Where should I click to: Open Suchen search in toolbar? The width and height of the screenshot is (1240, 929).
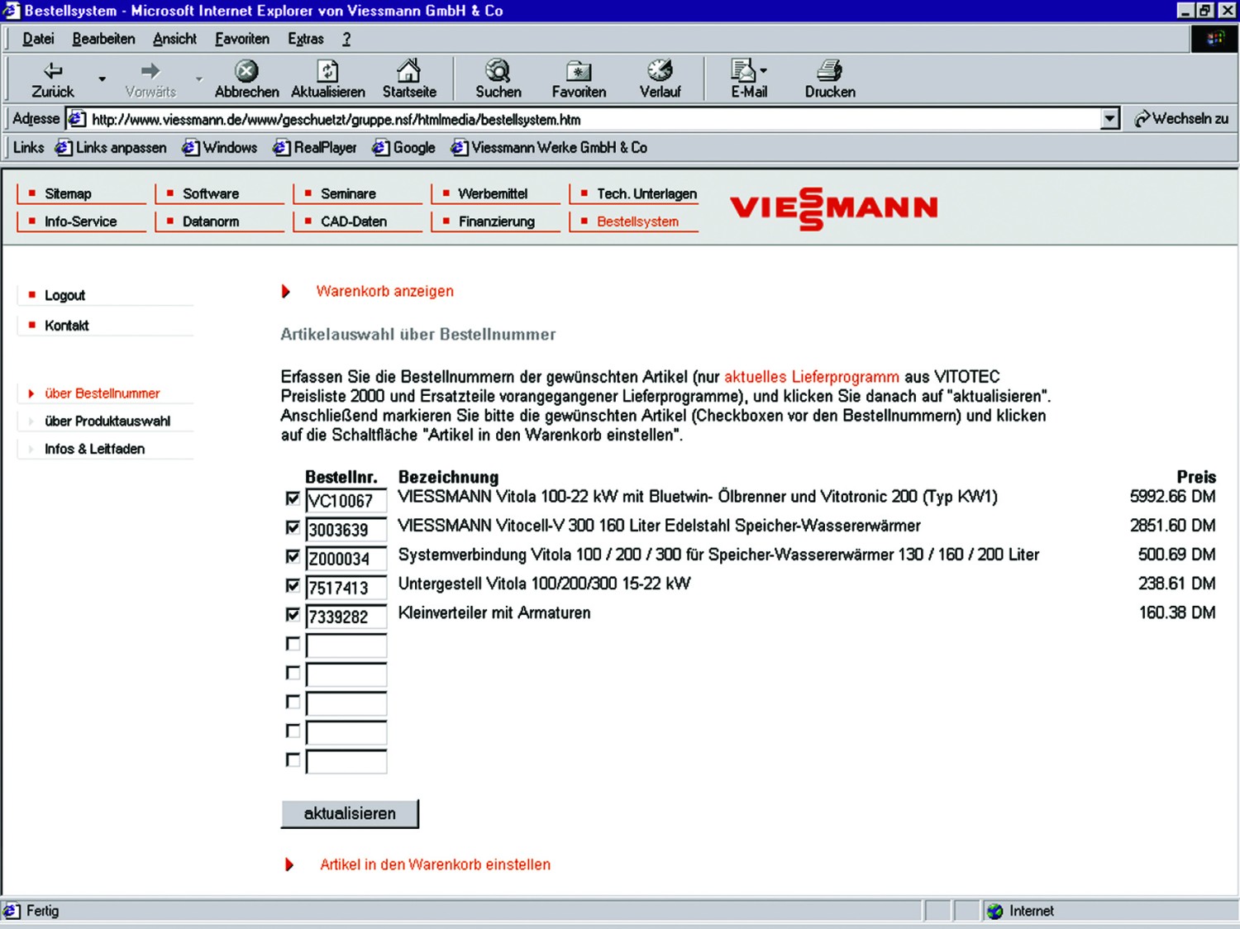pyautogui.click(x=498, y=79)
